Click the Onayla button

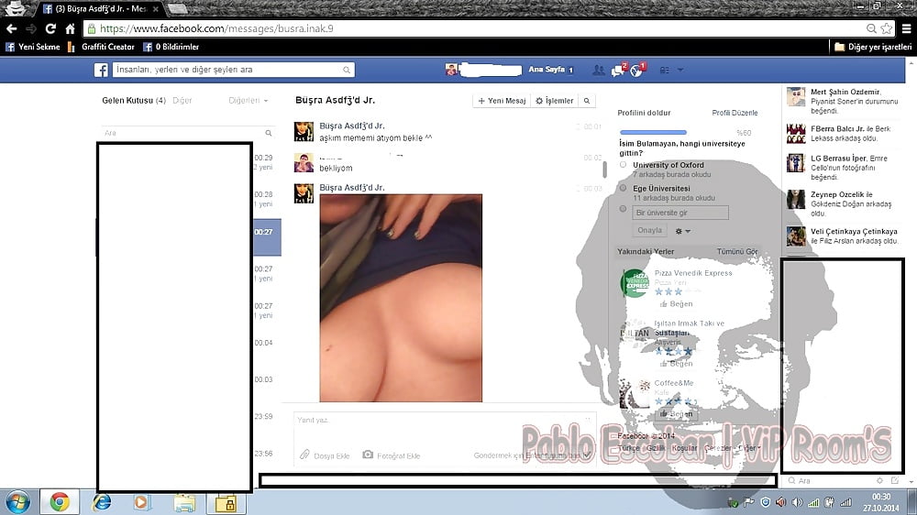649,230
